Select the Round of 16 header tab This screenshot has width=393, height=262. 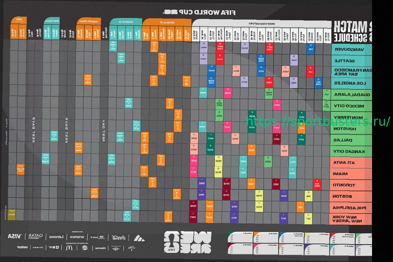point(125,22)
